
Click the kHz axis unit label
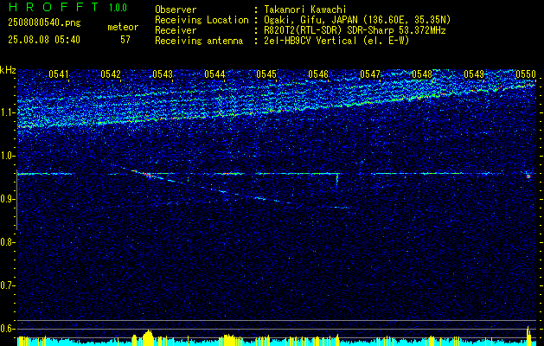click(x=8, y=70)
